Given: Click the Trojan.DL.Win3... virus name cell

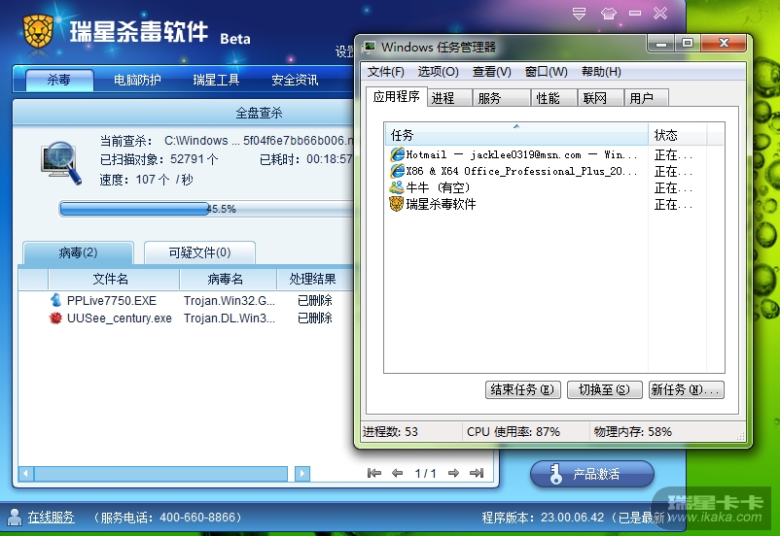Looking at the screenshot, I should pyautogui.click(x=229, y=318).
